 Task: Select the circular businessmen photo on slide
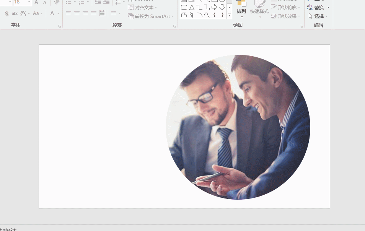click(x=238, y=127)
